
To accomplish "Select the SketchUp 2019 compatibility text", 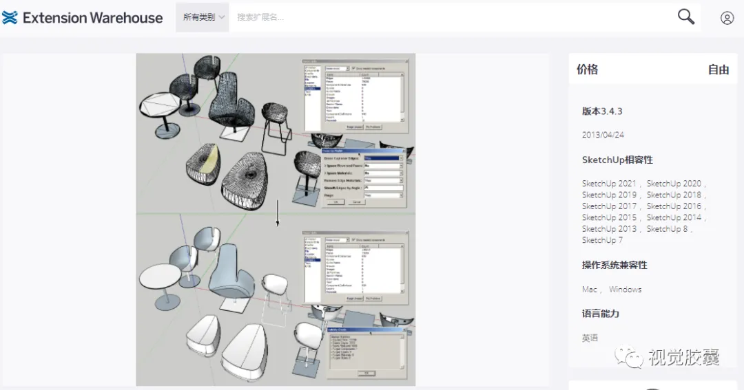I will point(609,195).
